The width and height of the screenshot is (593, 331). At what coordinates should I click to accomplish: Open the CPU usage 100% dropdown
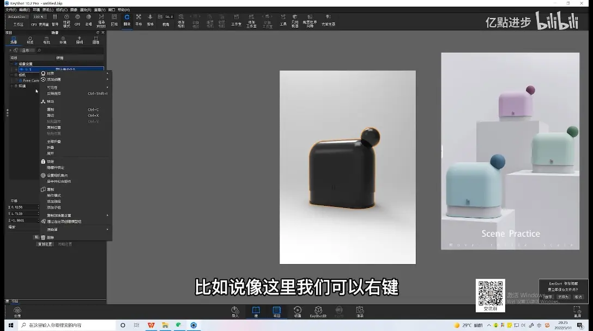[x=39, y=17]
